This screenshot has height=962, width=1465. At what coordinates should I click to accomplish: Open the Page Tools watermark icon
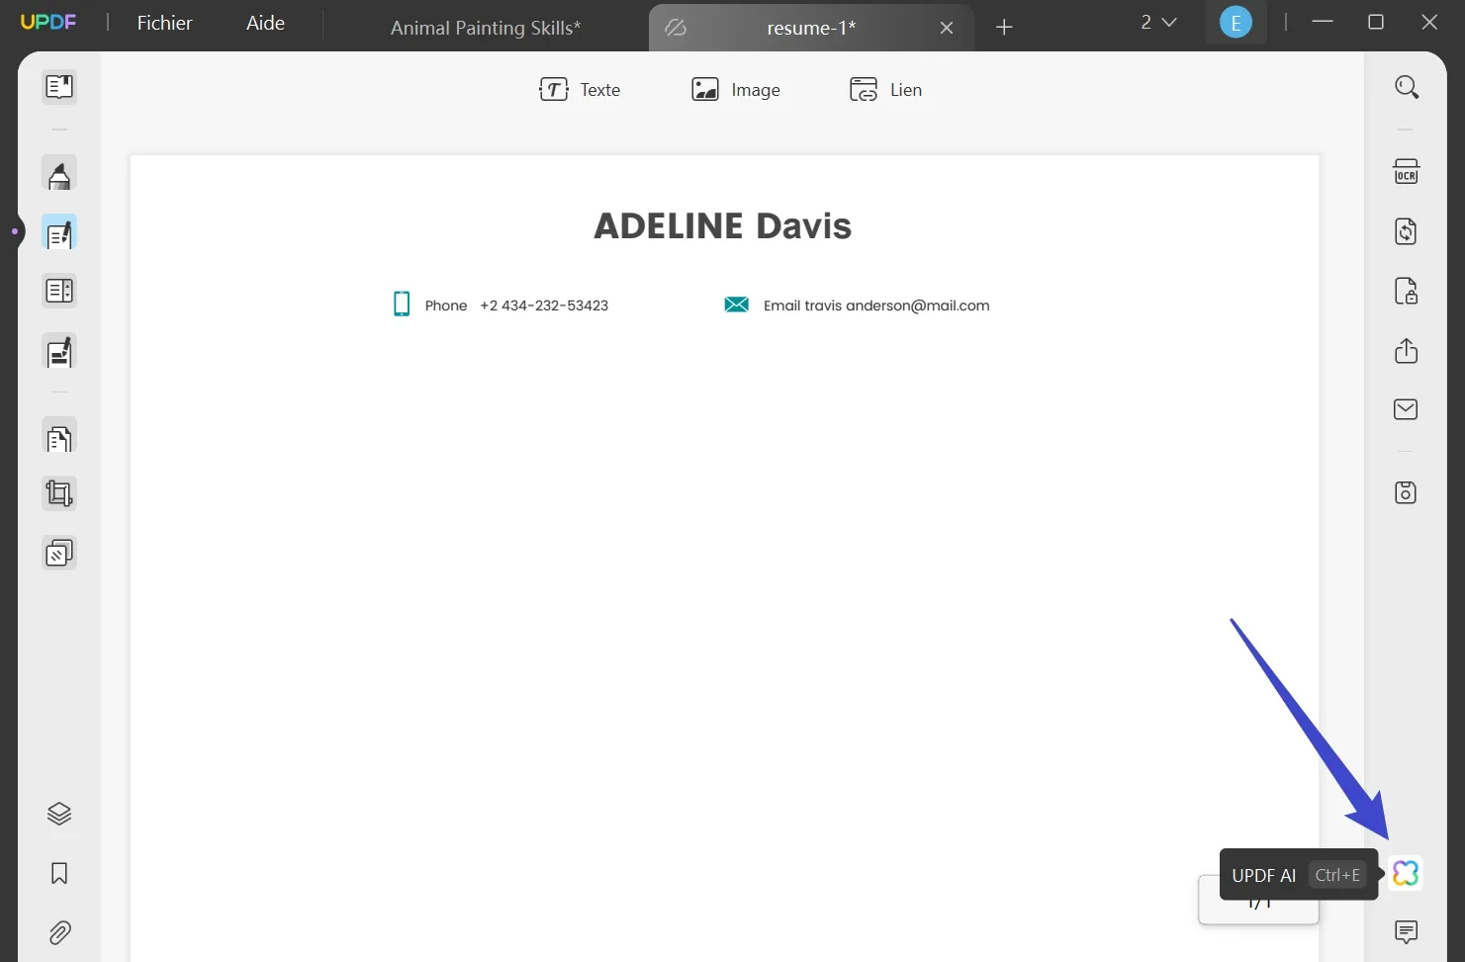click(59, 553)
